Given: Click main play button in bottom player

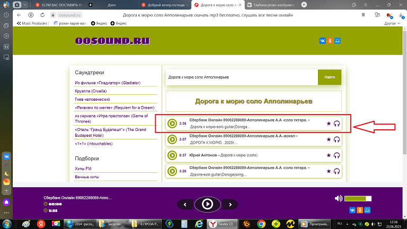Looking at the screenshot, I should pyautogui.click(x=207, y=204).
